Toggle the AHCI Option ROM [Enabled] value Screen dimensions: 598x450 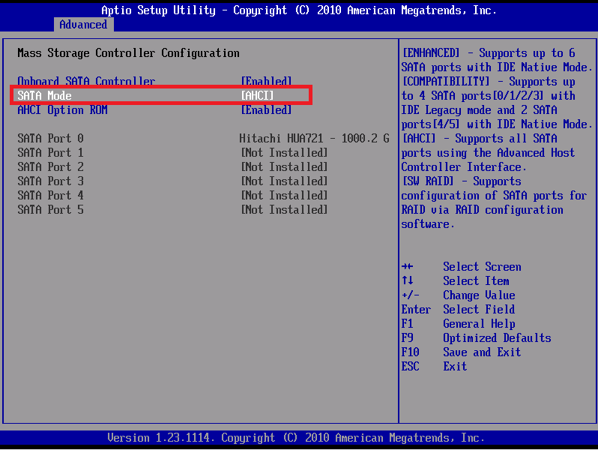(266, 109)
